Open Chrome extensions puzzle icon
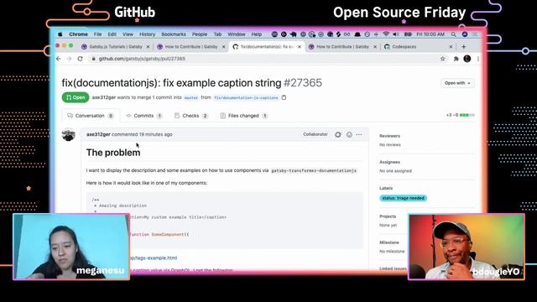 (456, 59)
